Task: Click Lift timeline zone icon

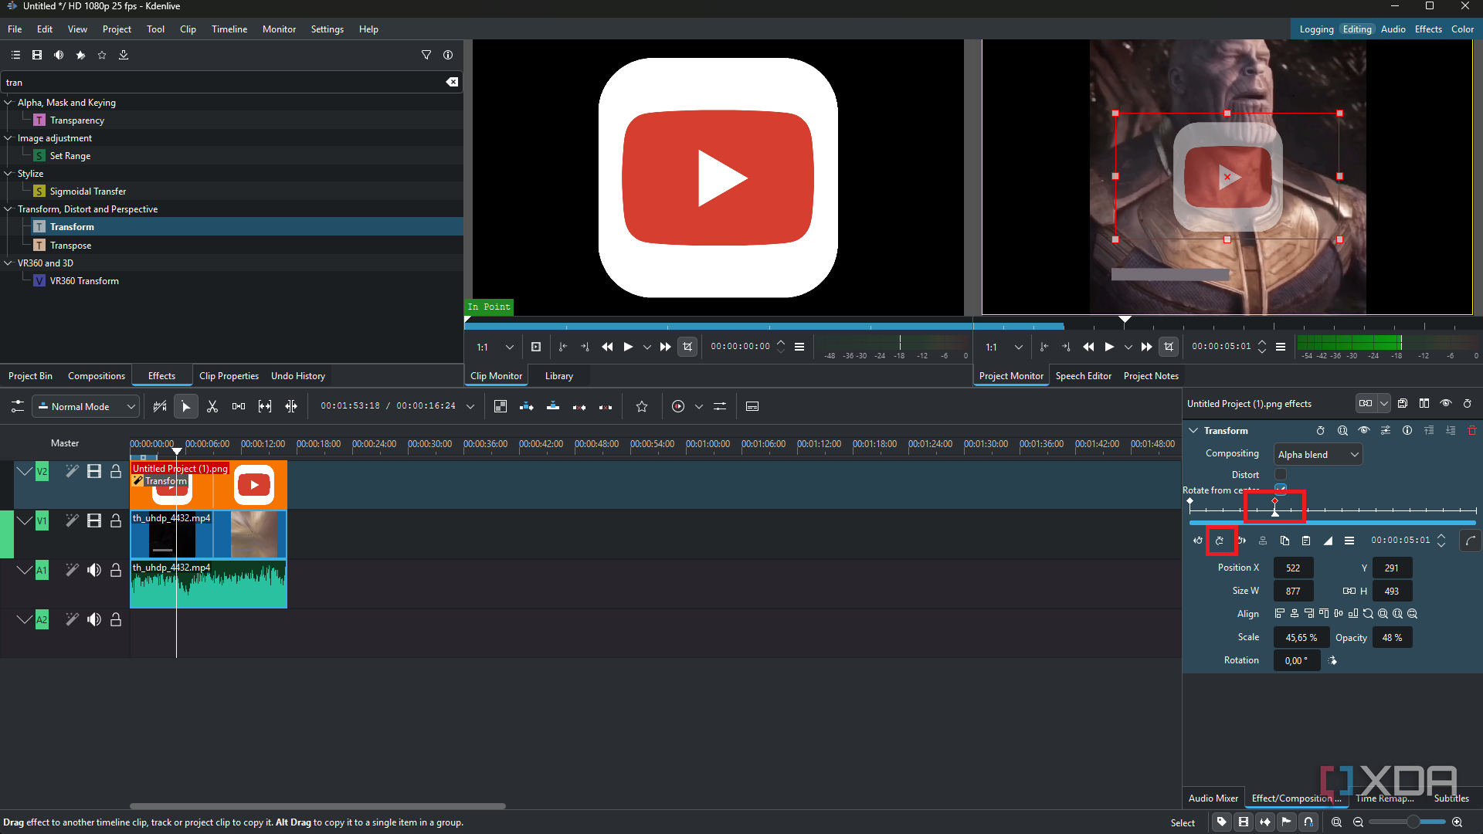Action: [x=606, y=406]
